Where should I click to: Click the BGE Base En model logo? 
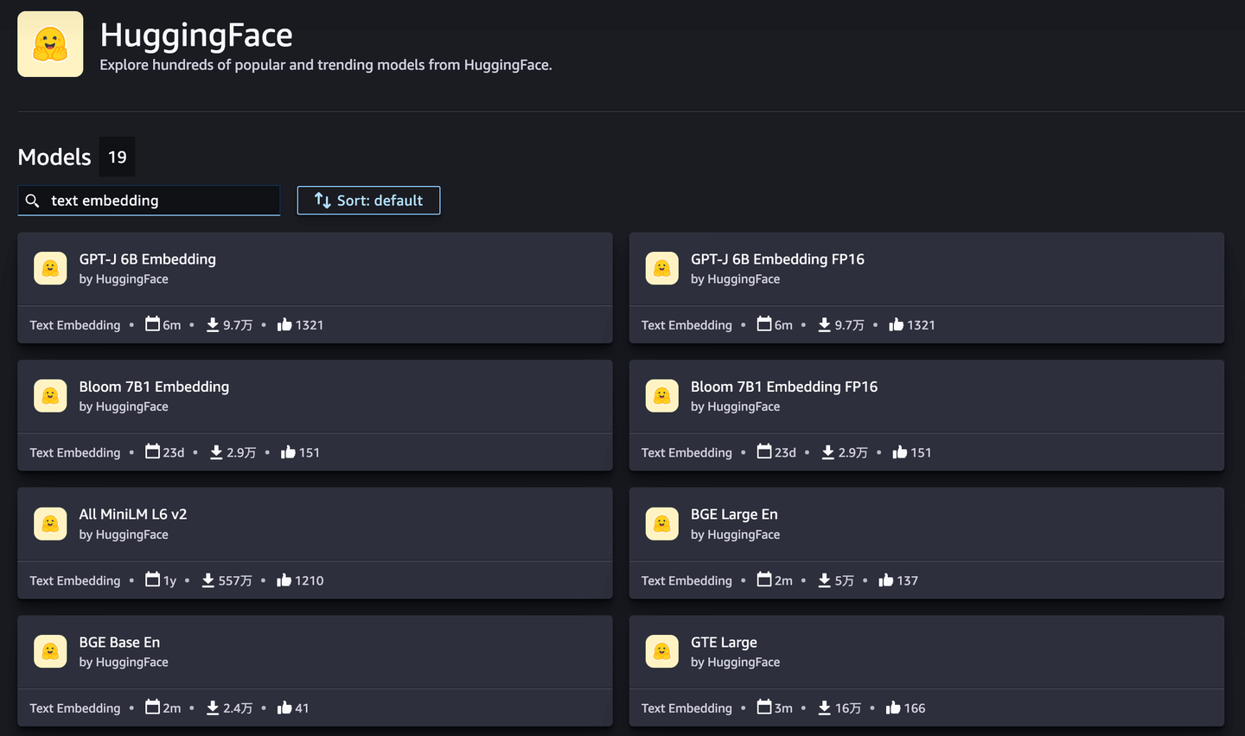(50, 651)
